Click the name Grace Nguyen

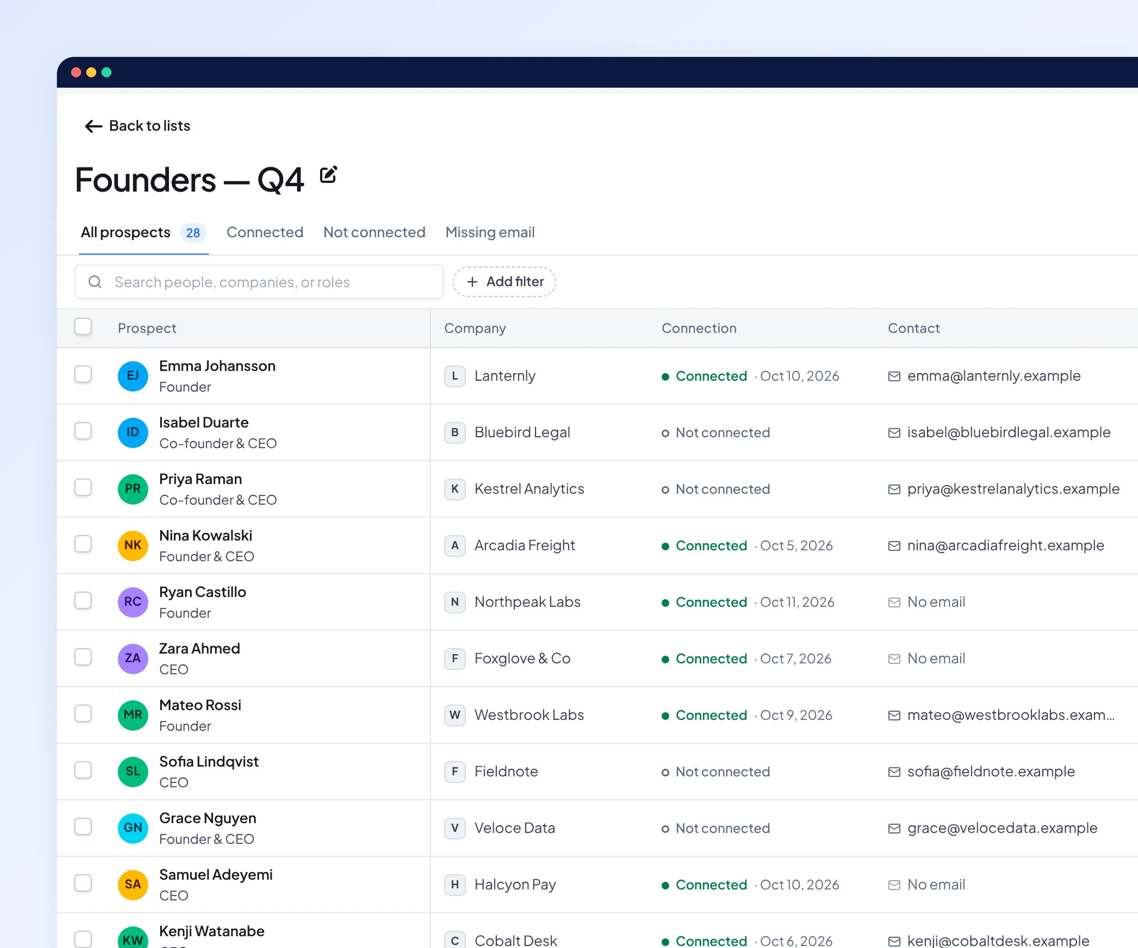[x=208, y=818]
